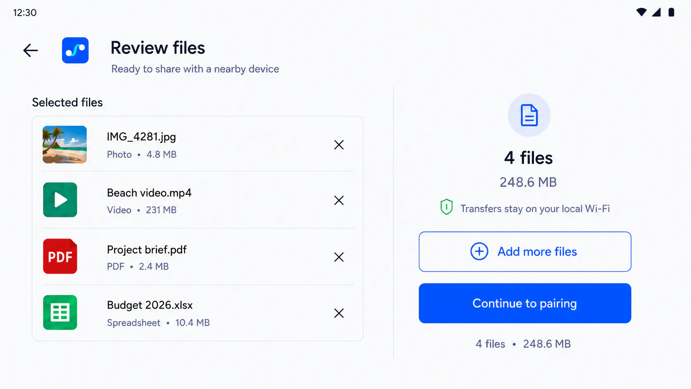The height and width of the screenshot is (389, 691).
Task: Tap the plus icon in Add more files
Action: (x=479, y=251)
